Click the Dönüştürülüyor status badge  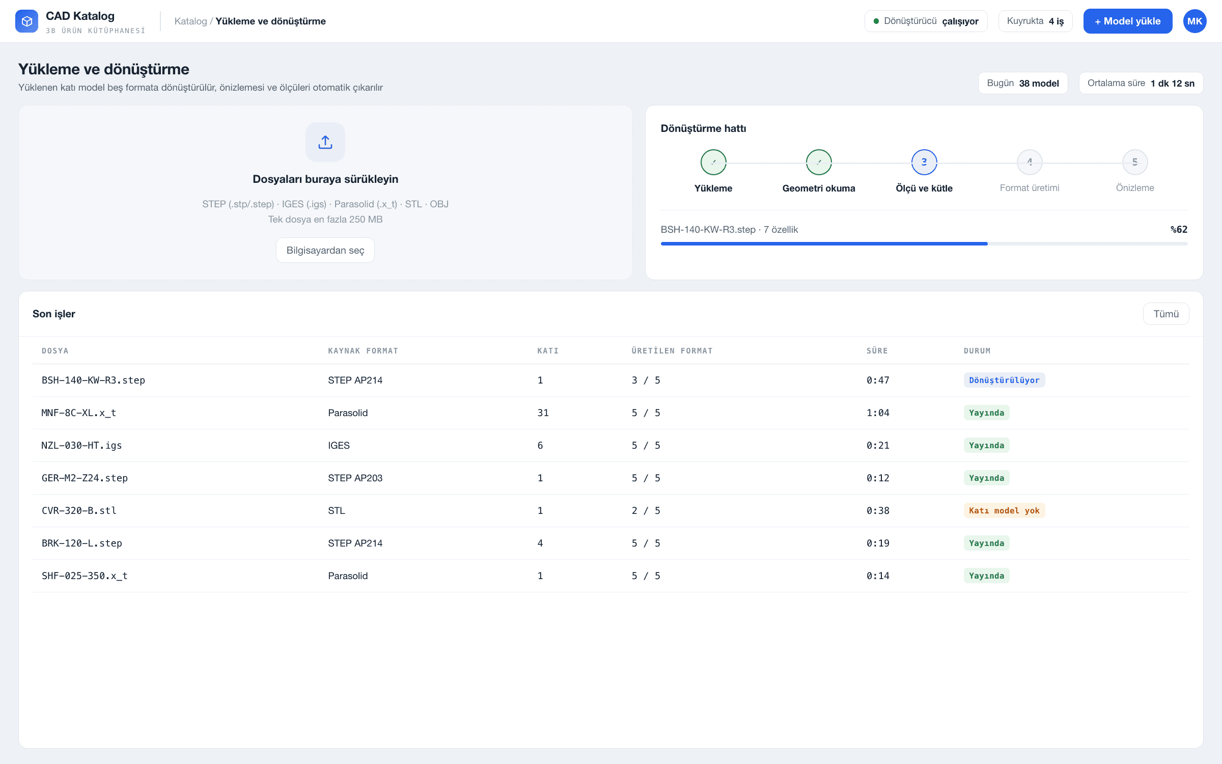pyautogui.click(x=1004, y=380)
